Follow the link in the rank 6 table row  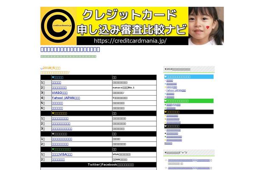(57, 108)
